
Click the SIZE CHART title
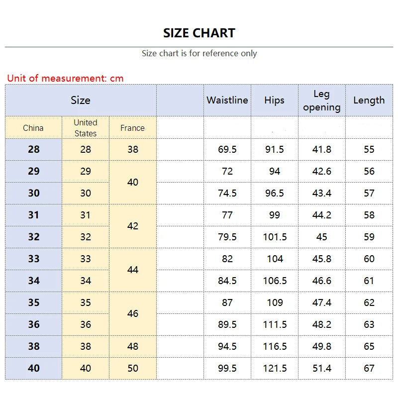click(x=199, y=33)
